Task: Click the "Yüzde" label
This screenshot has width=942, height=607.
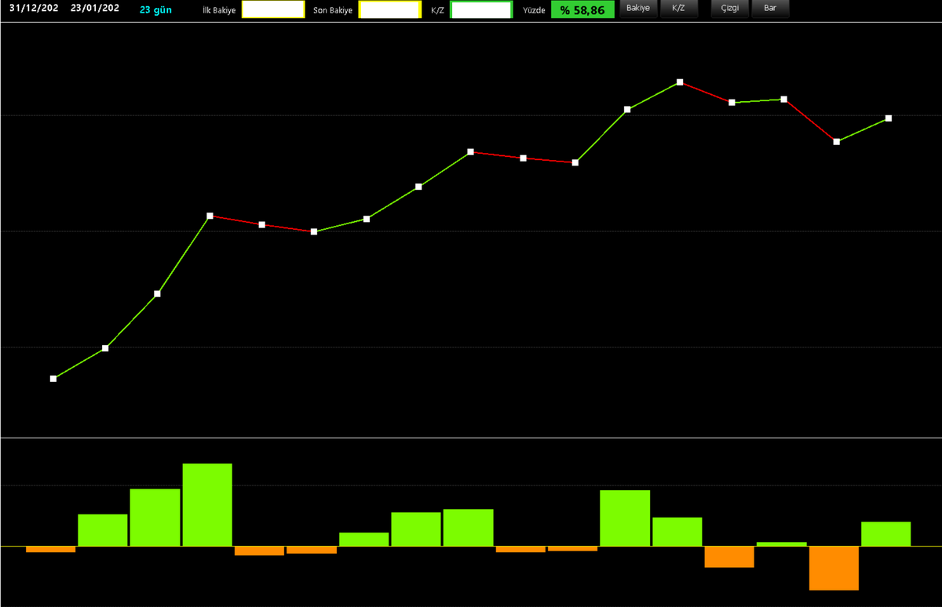Action: [x=534, y=9]
